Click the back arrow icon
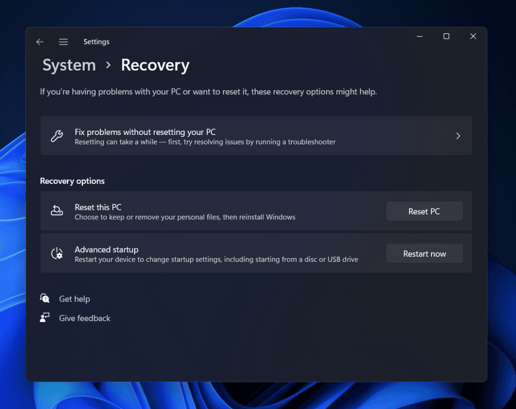The height and width of the screenshot is (409, 516). tap(40, 42)
